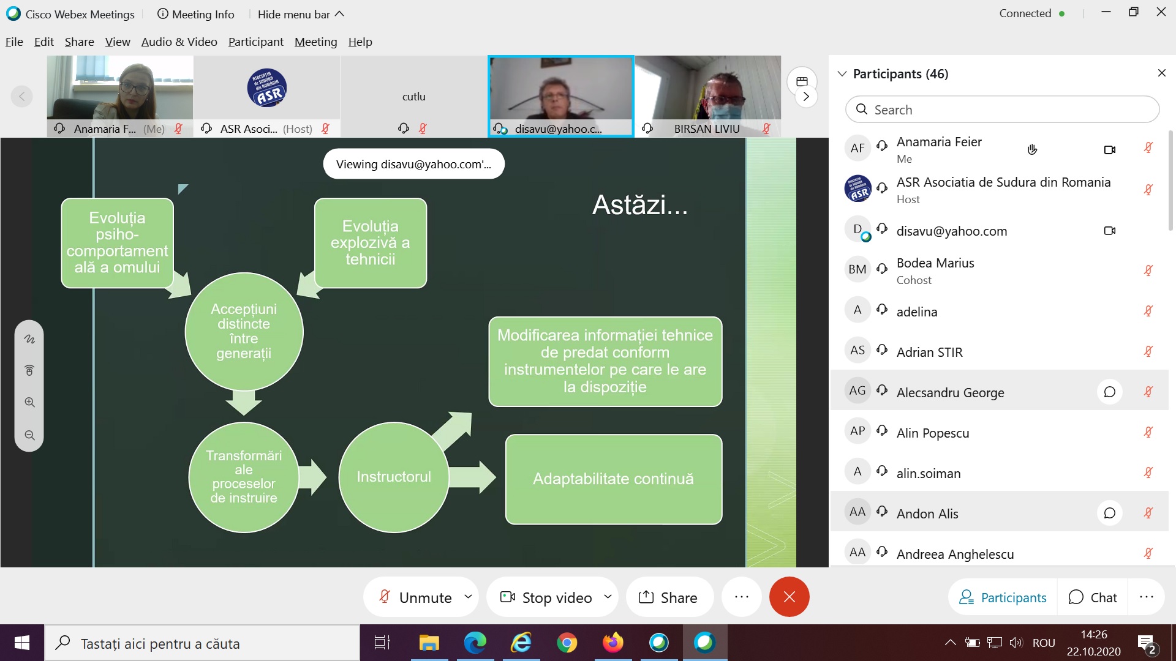Expand video options arrow beside Stop video
This screenshot has height=661, width=1176.
(608, 596)
